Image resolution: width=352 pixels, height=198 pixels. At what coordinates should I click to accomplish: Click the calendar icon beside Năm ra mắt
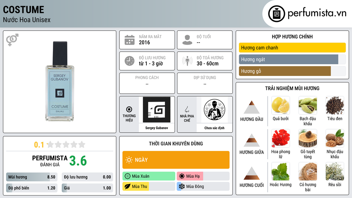(130, 40)
